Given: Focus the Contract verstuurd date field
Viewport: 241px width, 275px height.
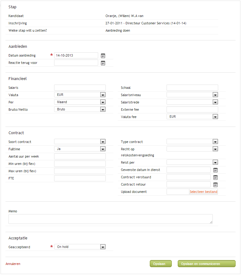Looking at the screenshot, I should pos(189,177).
